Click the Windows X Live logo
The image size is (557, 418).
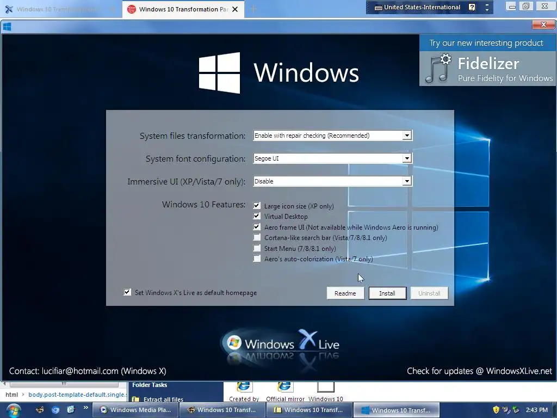[281, 345]
